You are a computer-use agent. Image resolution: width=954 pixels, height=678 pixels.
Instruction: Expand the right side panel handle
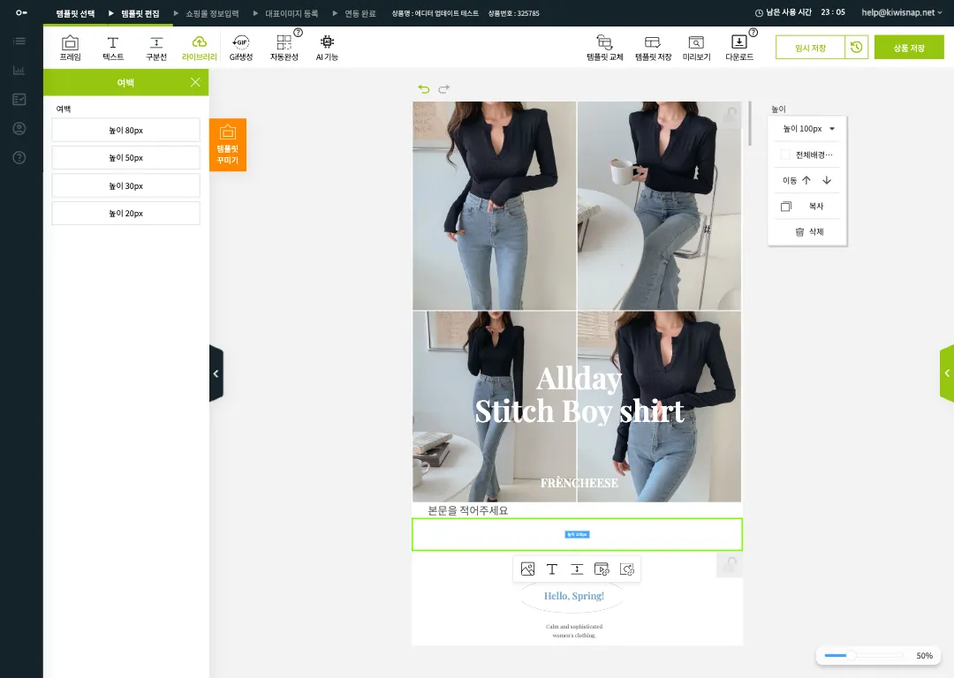click(x=947, y=373)
